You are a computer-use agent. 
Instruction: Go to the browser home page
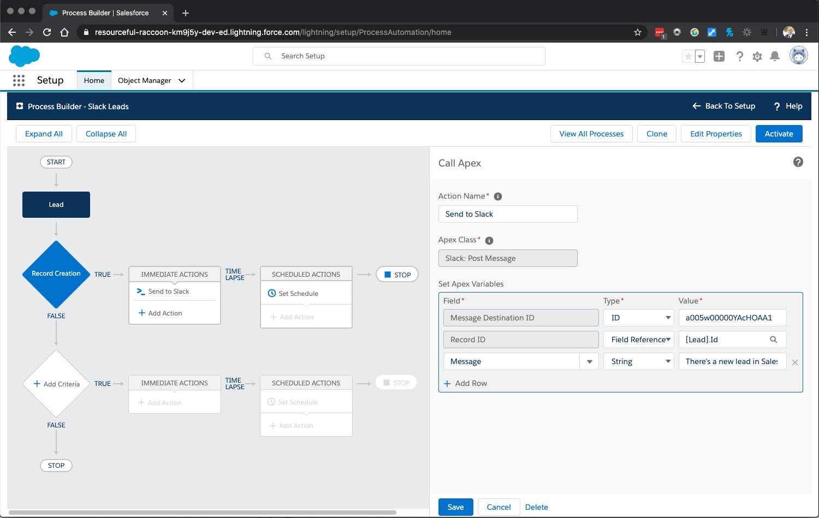click(x=64, y=32)
